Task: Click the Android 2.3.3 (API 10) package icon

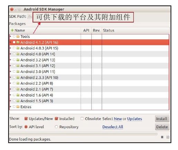Action: click(18, 77)
